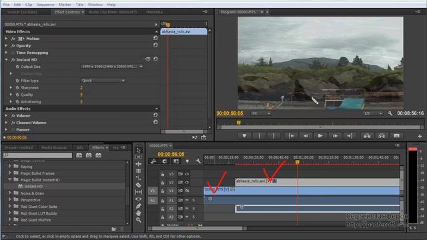Open the Output Size dropdown
427x240 pixels.
coord(112,67)
